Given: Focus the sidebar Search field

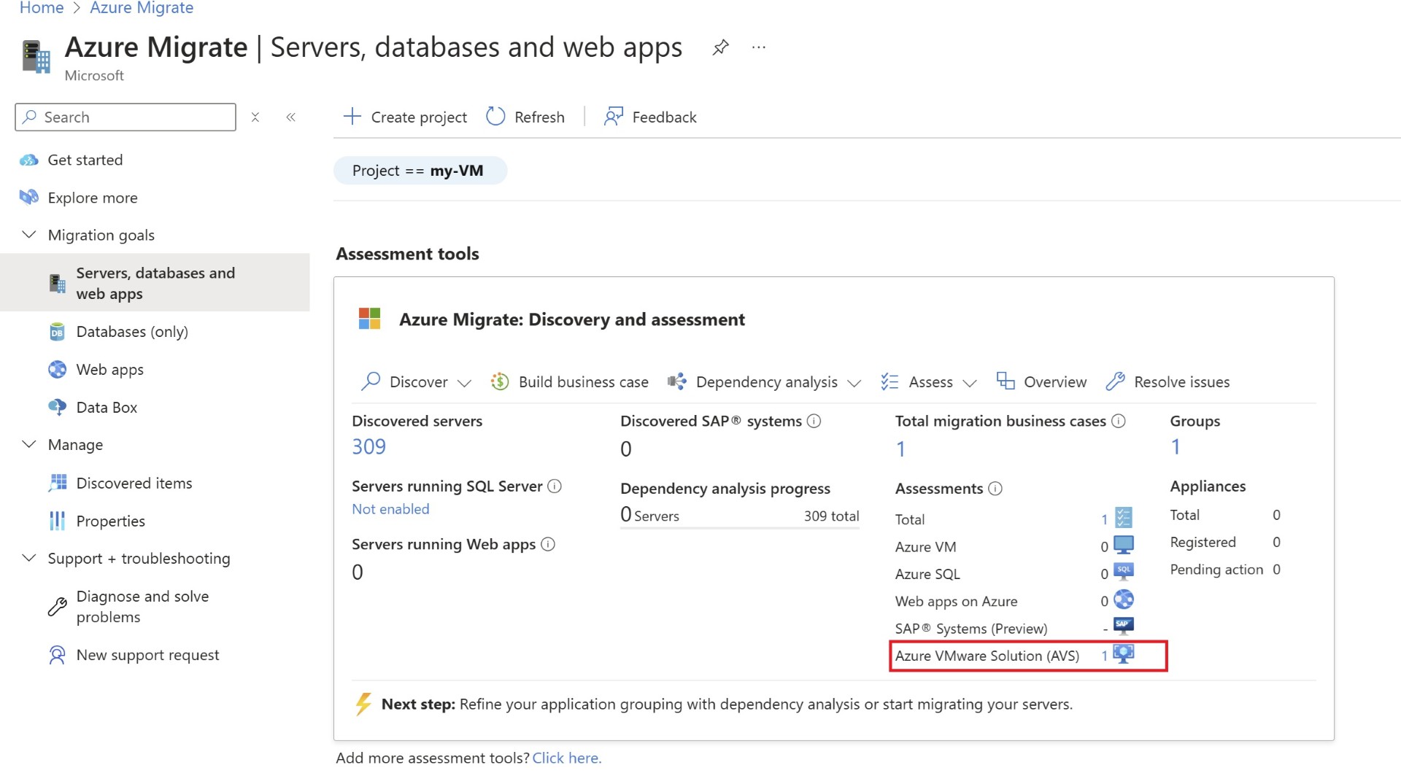Looking at the screenshot, I should click(x=126, y=117).
